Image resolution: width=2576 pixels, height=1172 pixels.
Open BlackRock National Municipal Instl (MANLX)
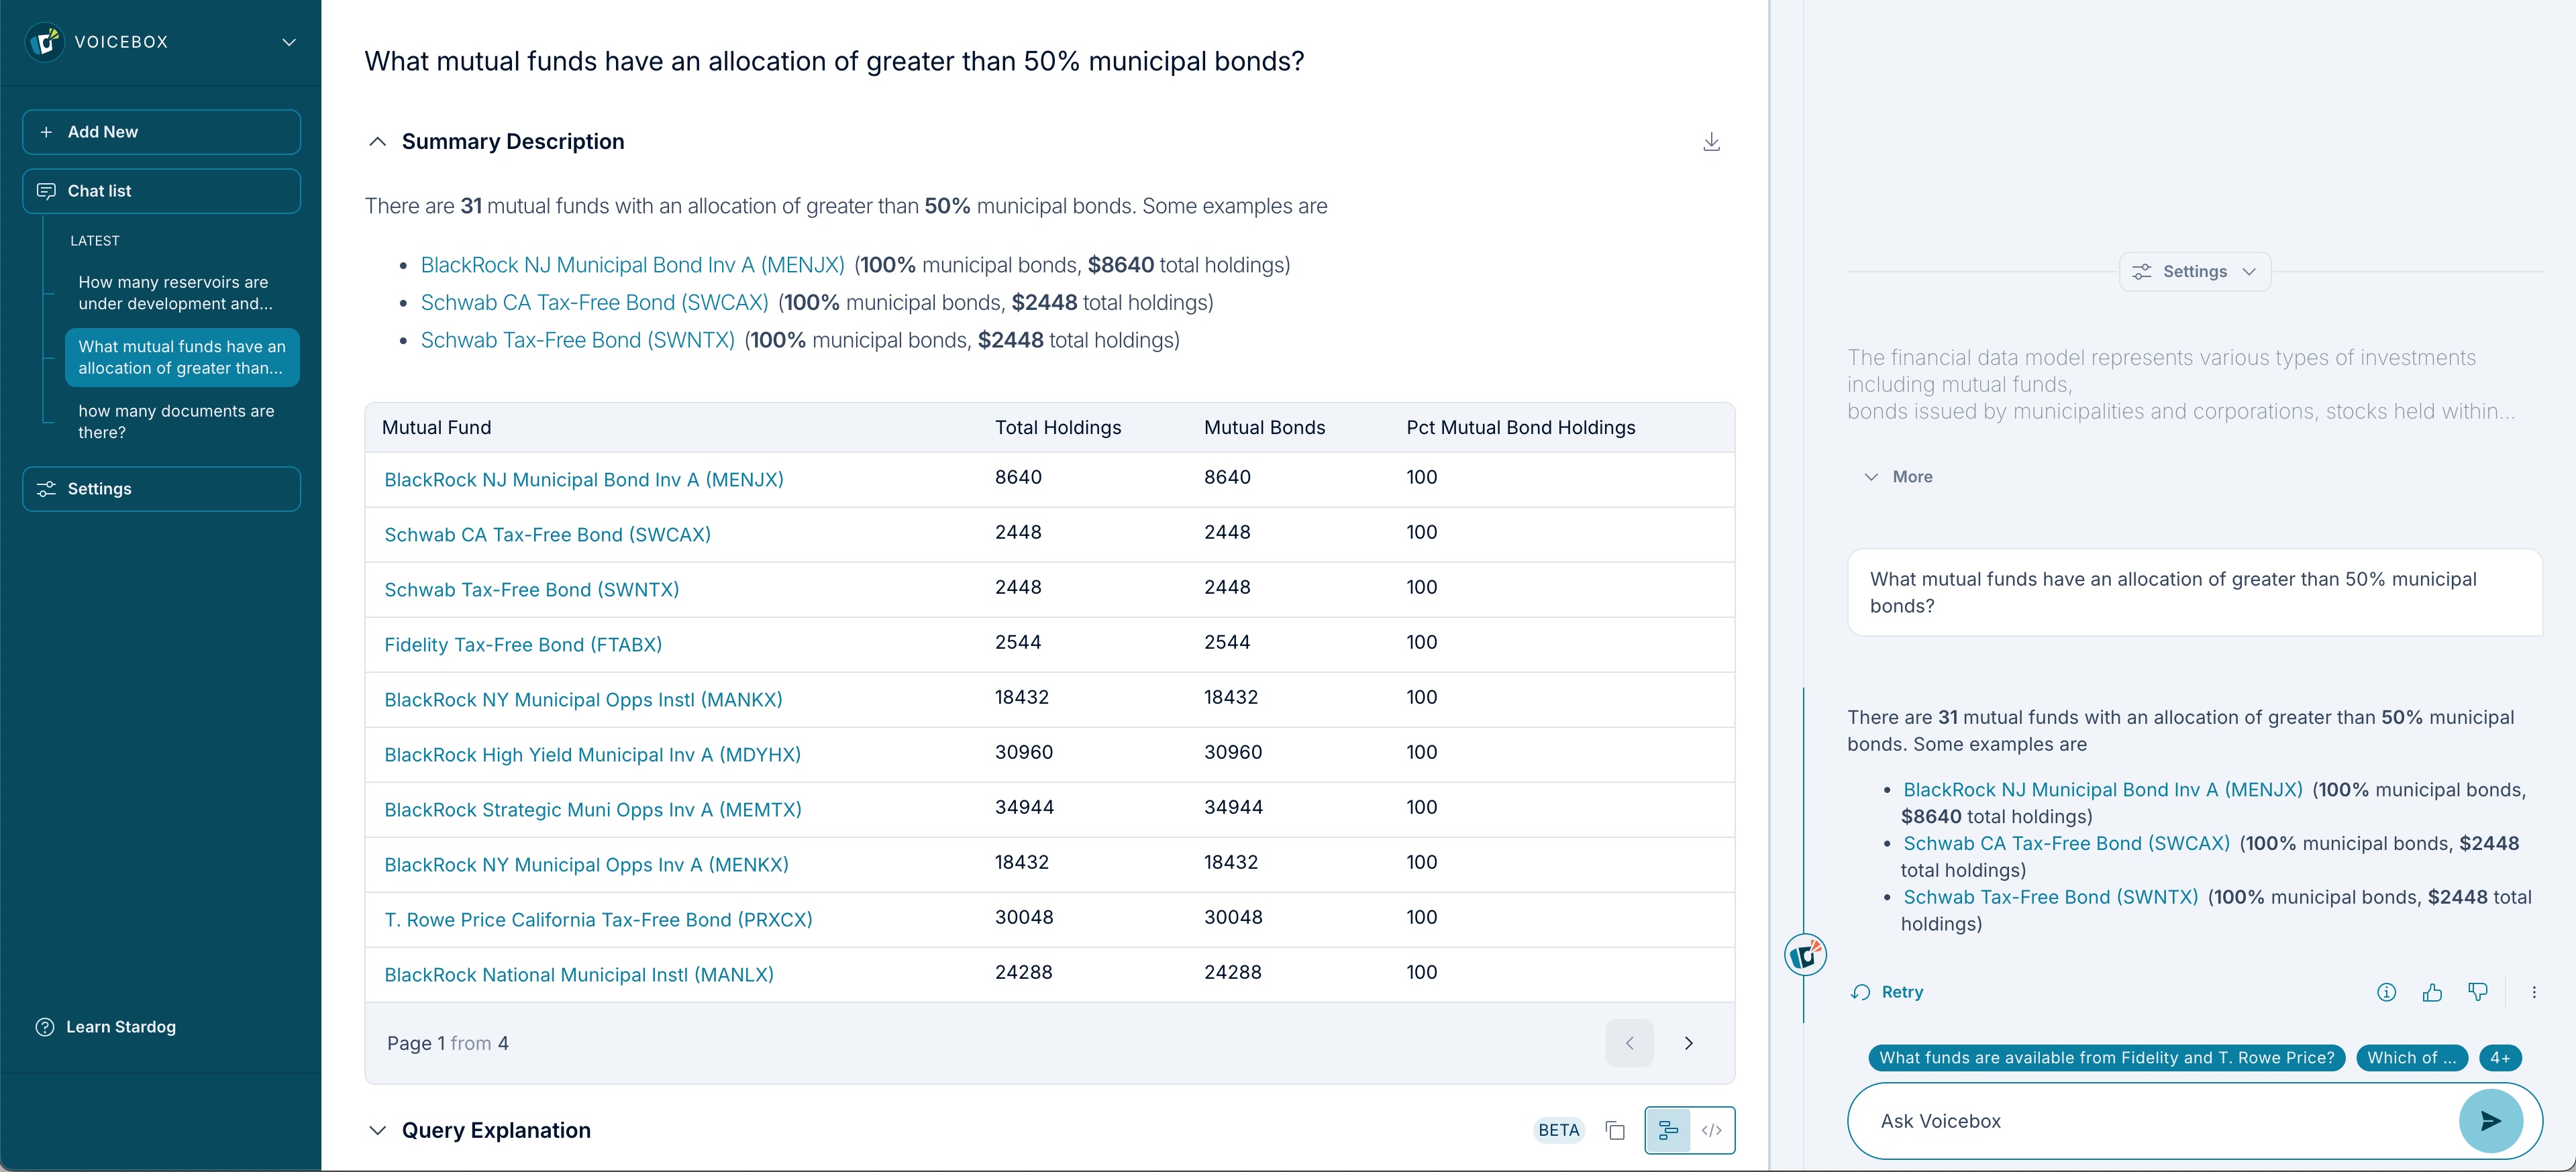(578, 975)
